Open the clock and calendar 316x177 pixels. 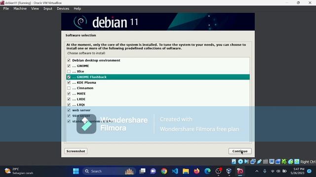(x=297, y=171)
